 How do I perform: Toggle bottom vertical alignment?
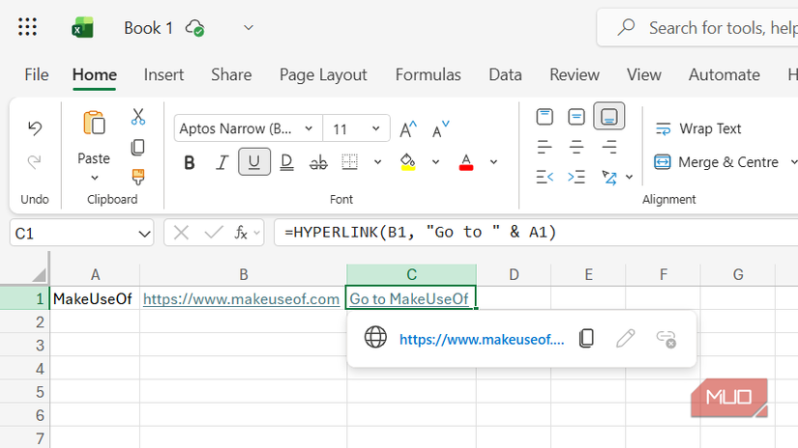609,116
